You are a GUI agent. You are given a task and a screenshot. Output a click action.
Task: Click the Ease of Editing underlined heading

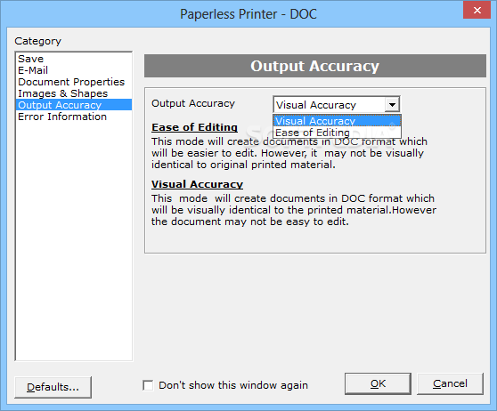pyautogui.click(x=195, y=127)
